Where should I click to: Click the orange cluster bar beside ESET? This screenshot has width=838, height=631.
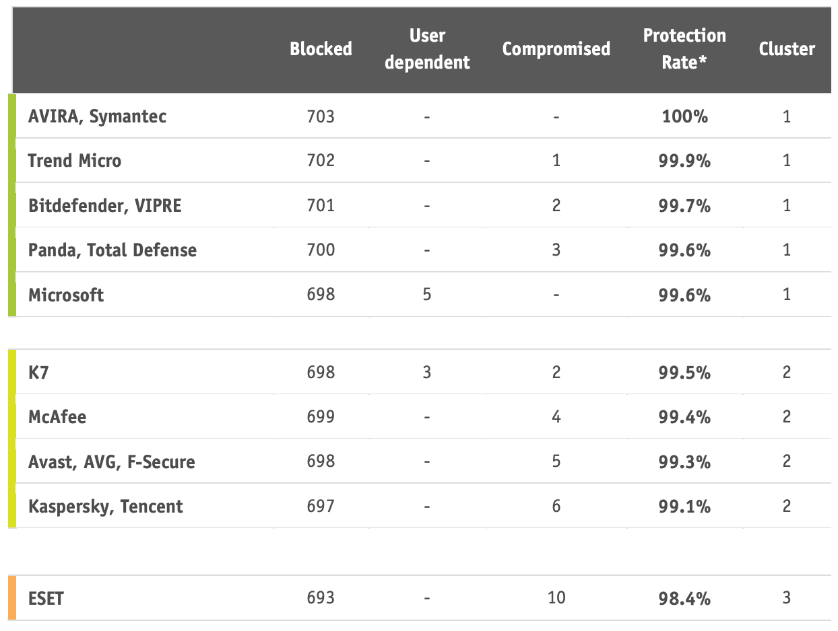(11, 597)
